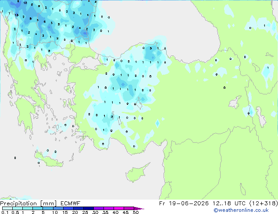Click the 35–40 mm violet legend swatch
278x214 pixels.
click(x=109, y=208)
